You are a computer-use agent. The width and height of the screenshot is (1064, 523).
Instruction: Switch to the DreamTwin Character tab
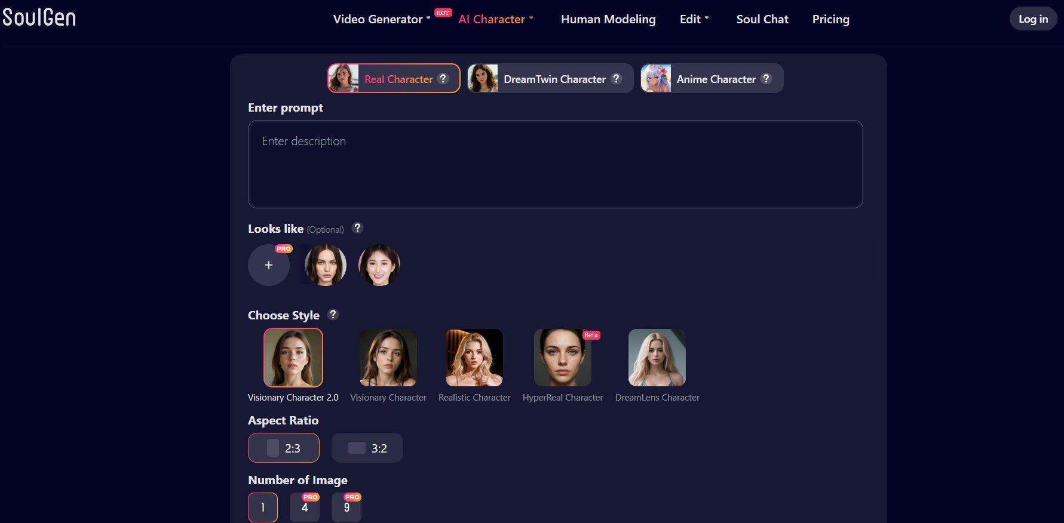(x=550, y=79)
